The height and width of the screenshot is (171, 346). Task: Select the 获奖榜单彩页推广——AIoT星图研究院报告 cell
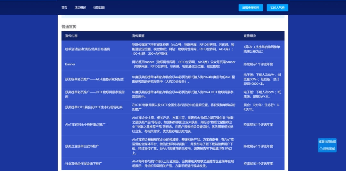(x=95, y=80)
